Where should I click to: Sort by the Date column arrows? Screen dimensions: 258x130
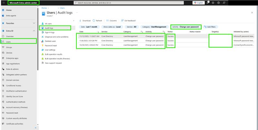click(98, 32)
